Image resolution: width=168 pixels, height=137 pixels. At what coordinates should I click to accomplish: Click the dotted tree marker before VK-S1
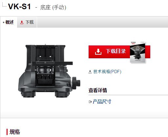point(4,5)
